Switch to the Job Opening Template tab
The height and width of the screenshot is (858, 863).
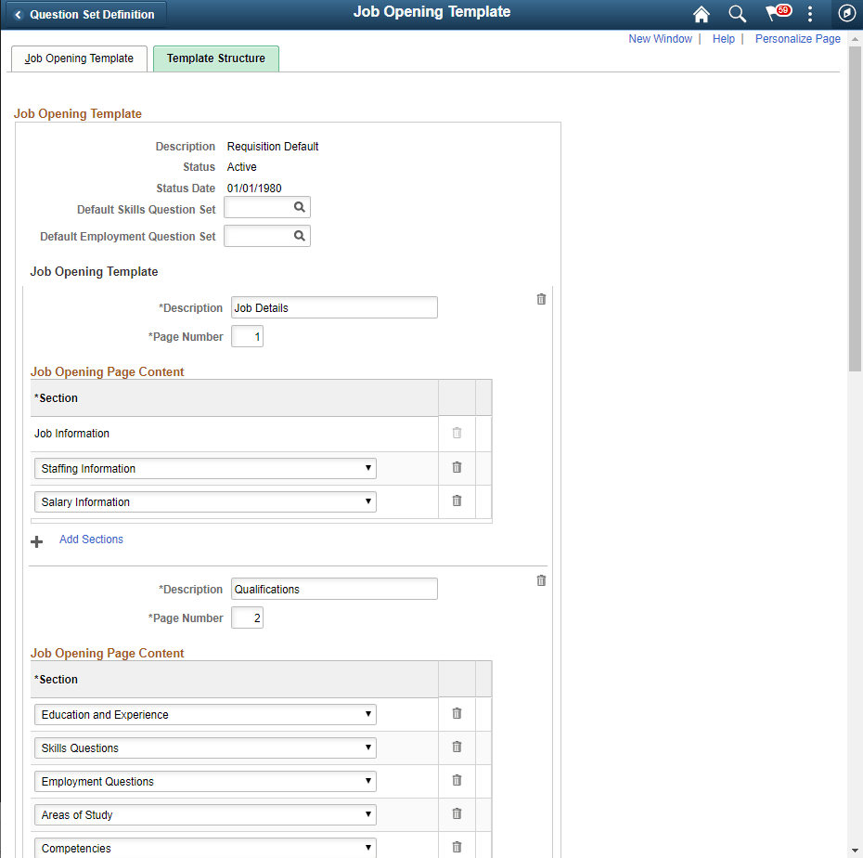(x=79, y=58)
